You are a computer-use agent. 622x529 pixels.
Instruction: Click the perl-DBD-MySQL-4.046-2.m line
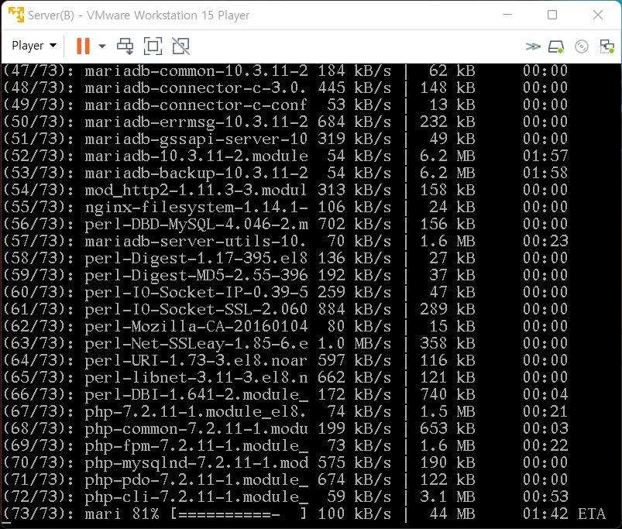286,224
